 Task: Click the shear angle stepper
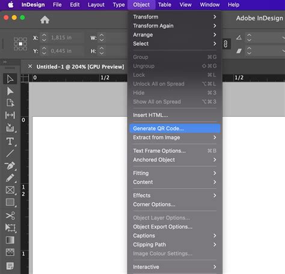pos(249,51)
